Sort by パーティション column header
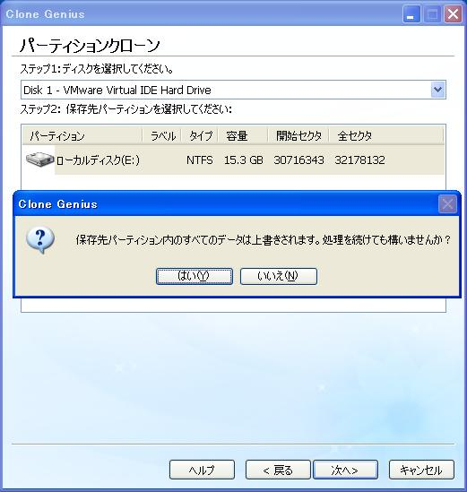This screenshot has width=467, height=492. tap(82, 136)
